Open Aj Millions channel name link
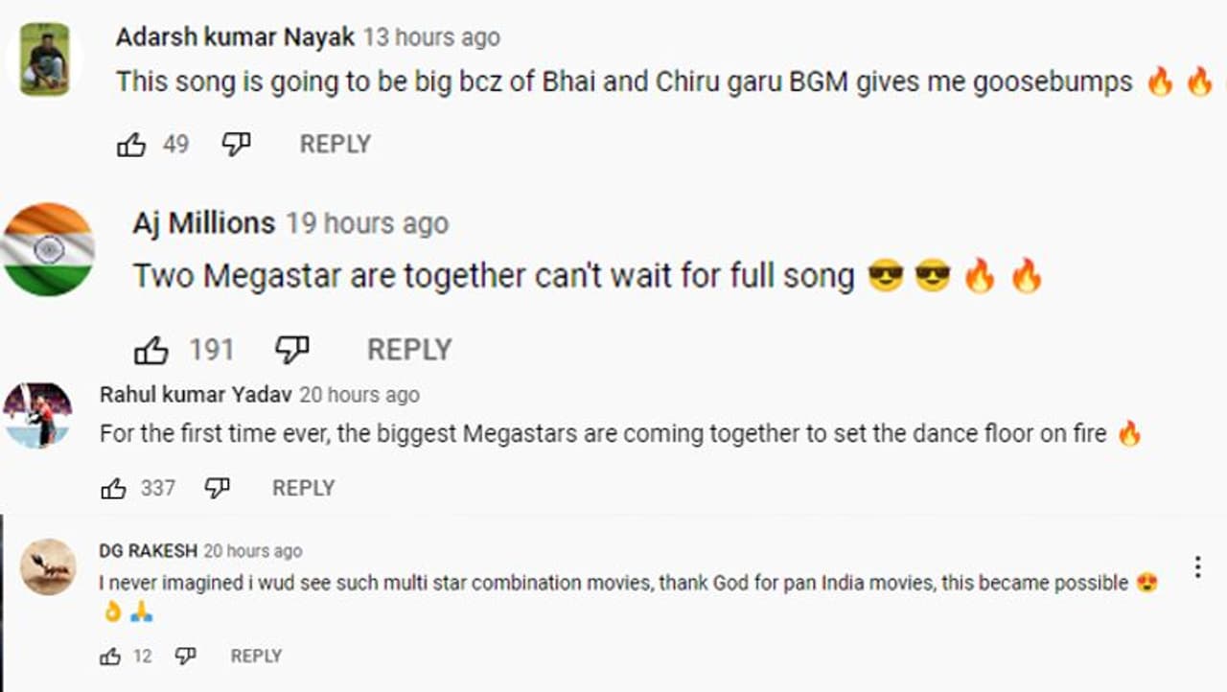Screen dimensions: 1227x692 pos(203,223)
